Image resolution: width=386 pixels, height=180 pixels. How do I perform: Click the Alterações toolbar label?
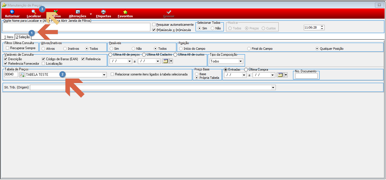77,16
